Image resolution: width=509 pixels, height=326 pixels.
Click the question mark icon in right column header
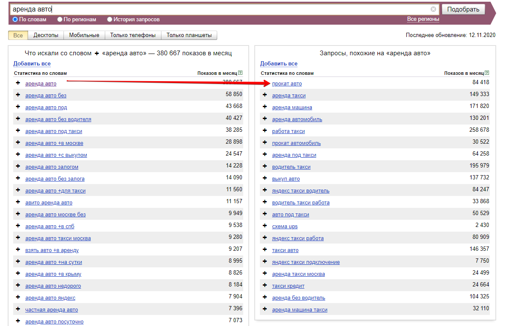point(487,73)
